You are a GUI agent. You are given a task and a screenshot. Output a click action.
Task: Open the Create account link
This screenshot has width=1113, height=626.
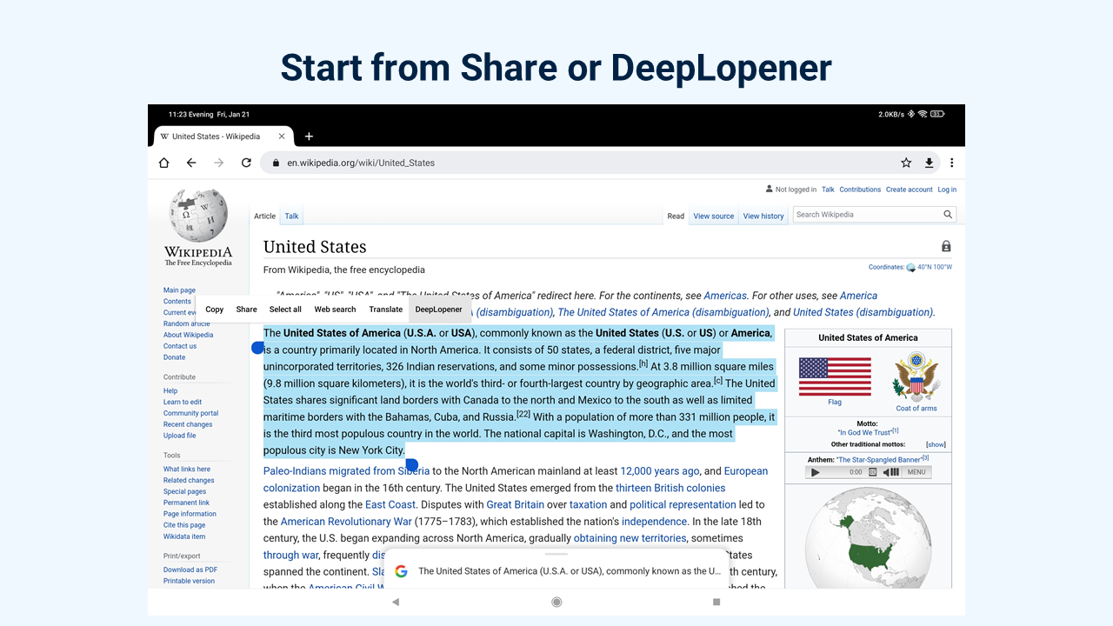[909, 190]
